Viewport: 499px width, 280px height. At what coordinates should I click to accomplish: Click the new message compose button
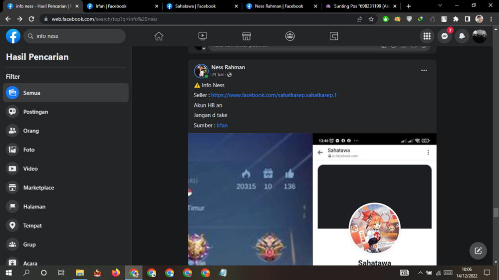pos(478,251)
